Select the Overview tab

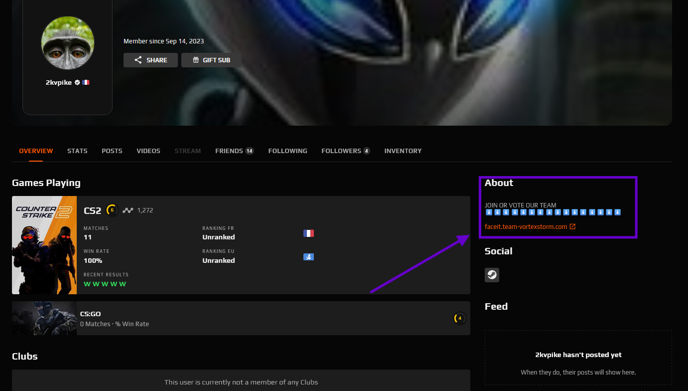pyautogui.click(x=36, y=151)
